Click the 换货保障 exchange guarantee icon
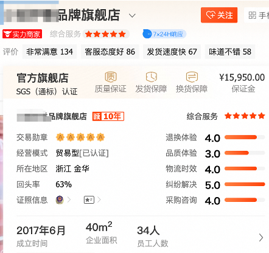This screenshot has width=269, height=253. (x=192, y=77)
